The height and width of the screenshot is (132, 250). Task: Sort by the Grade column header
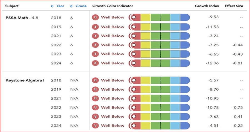[78, 6]
